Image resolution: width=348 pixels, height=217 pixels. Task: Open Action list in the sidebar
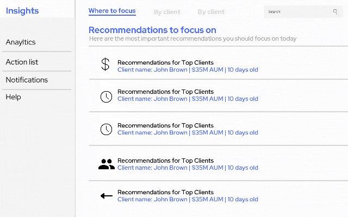(22, 62)
